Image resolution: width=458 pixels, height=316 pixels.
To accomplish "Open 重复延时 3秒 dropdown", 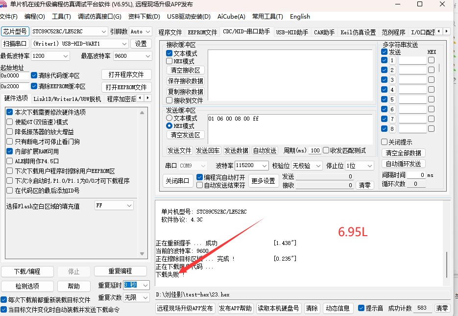I will pyautogui.click(x=136, y=285).
